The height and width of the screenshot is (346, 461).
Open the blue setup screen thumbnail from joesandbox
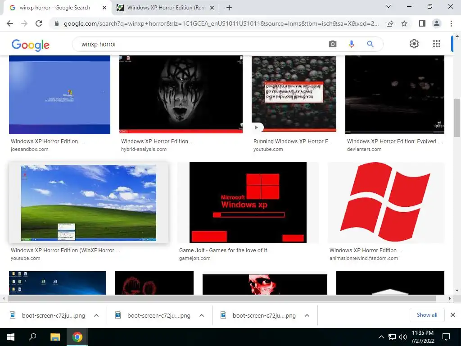click(60, 95)
